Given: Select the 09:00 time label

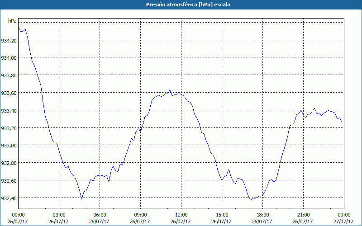Looking at the screenshot, I should point(140,215).
